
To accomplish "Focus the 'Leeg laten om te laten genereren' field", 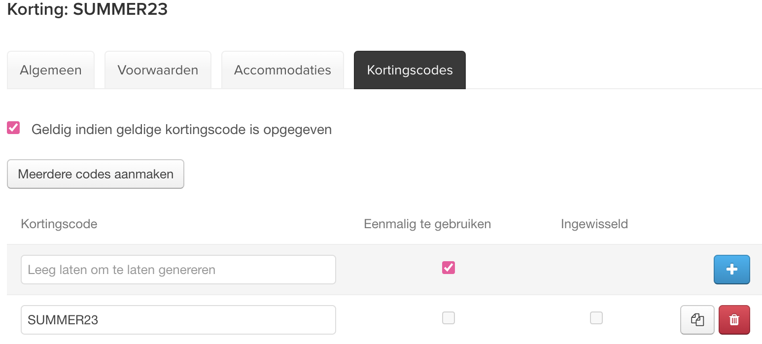I will coord(178,270).
